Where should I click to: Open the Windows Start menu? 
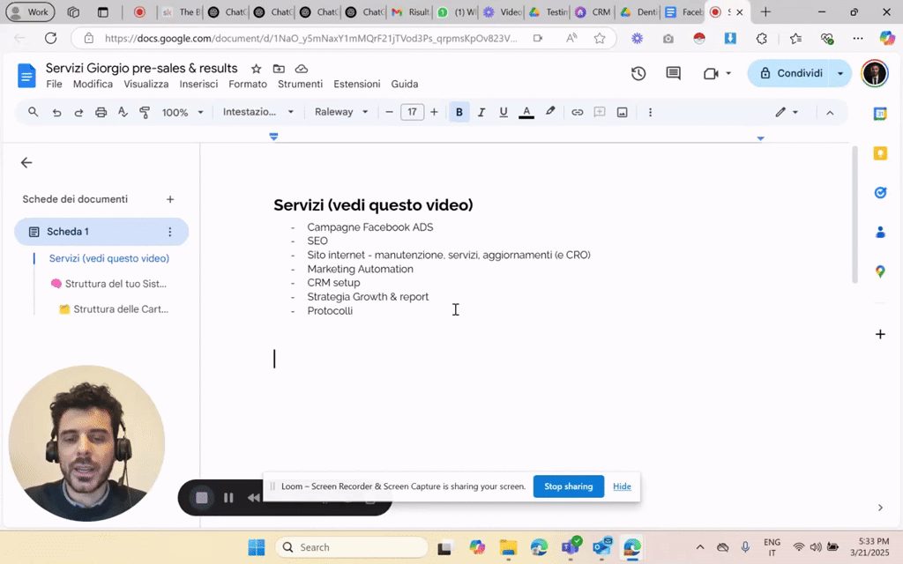[x=257, y=547]
